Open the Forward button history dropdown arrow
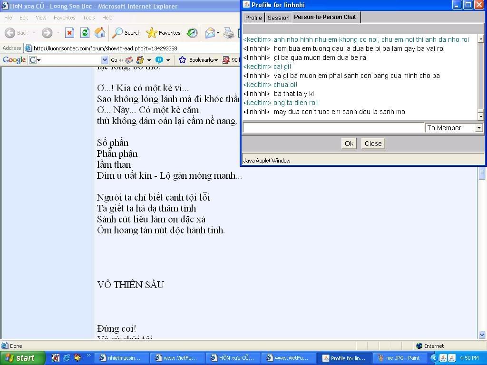 58,33
